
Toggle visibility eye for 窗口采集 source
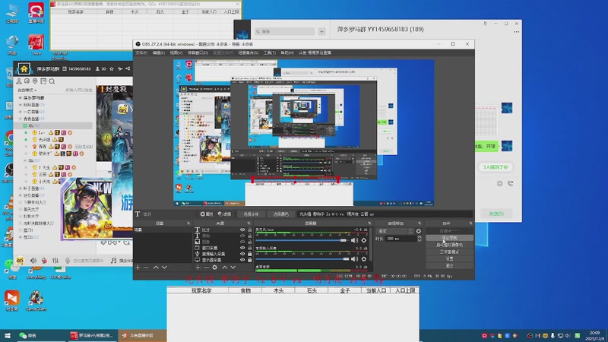(x=242, y=248)
